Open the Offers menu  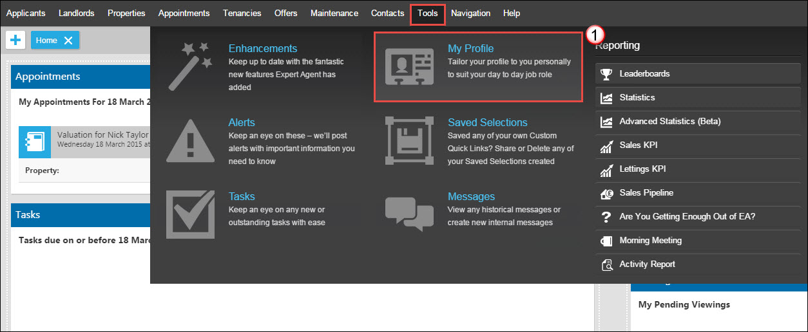click(286, 13)
